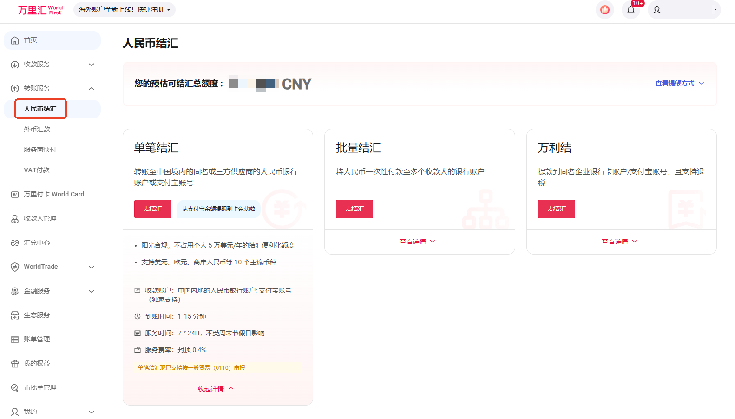Open the 海外账户全新上线 dropdown
735x419 pixels.
[124, 10]
